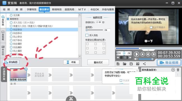Image resolution: width=182 pixels, height=101 pixels.
Task: Adjust the 透明度 transparency slider handle
Action: (x=87, y=30)
